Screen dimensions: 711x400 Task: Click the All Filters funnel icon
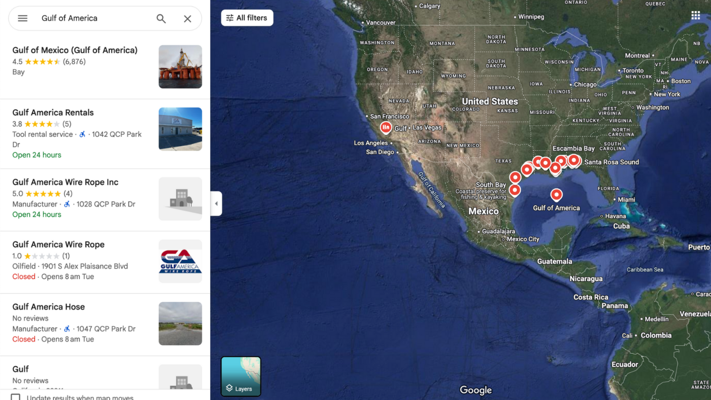[230, 17]
